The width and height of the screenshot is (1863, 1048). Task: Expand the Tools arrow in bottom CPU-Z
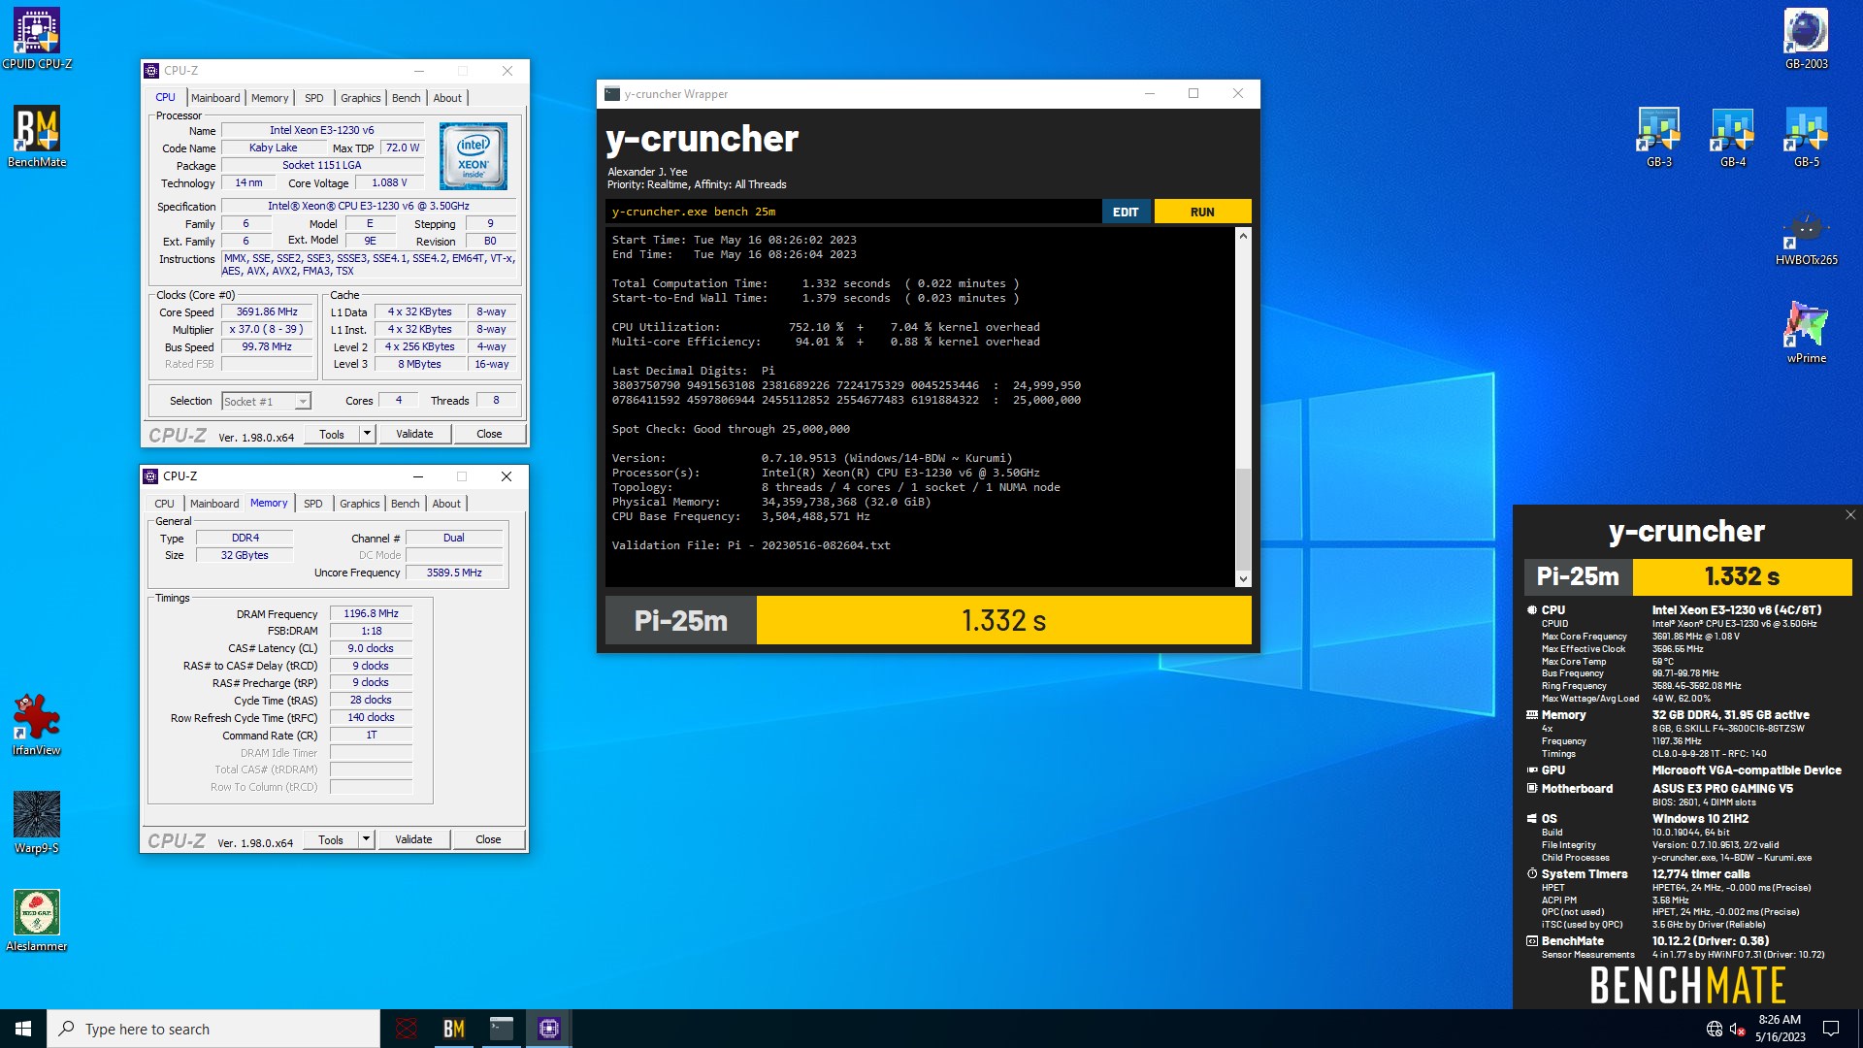pos(366,839)
